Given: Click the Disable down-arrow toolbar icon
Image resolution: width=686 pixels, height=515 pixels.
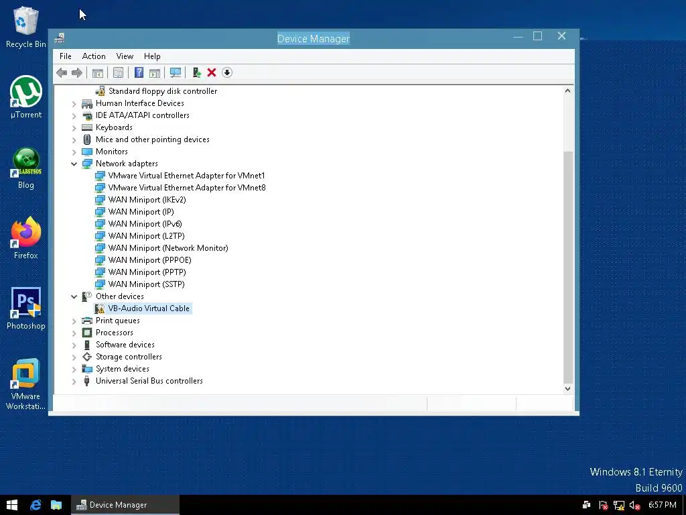Looking at the screenshot, I should coord(227,72).
